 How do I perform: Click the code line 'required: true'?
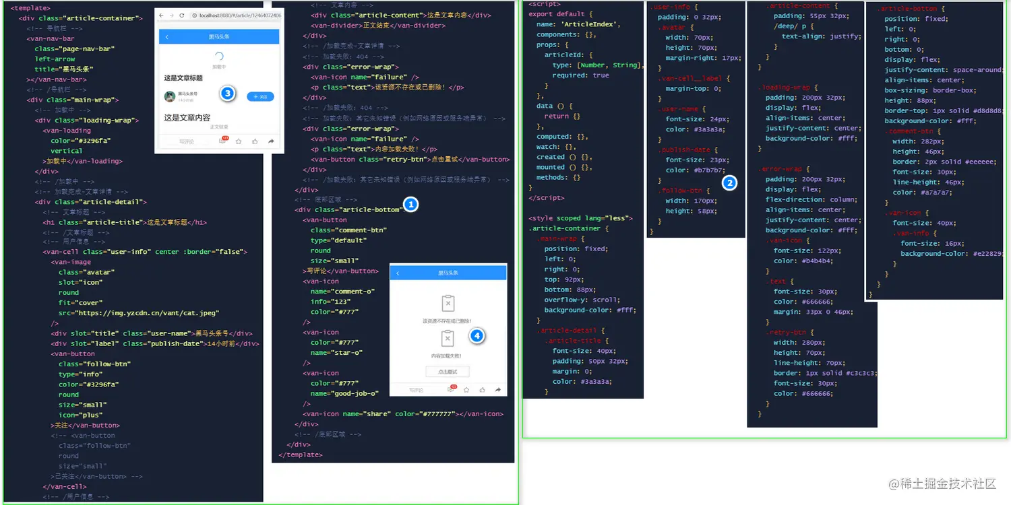point(581,75)
